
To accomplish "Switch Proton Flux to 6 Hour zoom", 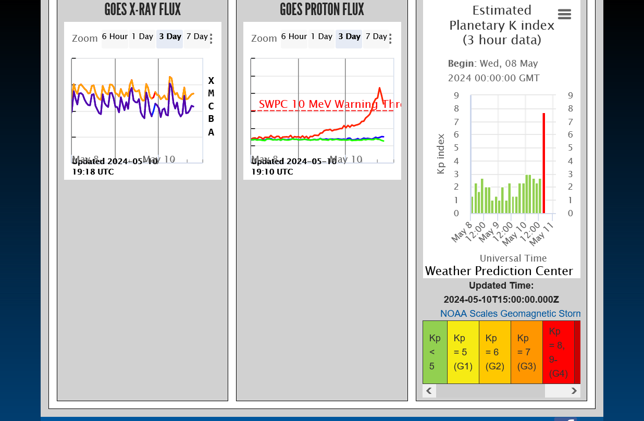I will 294,37.
